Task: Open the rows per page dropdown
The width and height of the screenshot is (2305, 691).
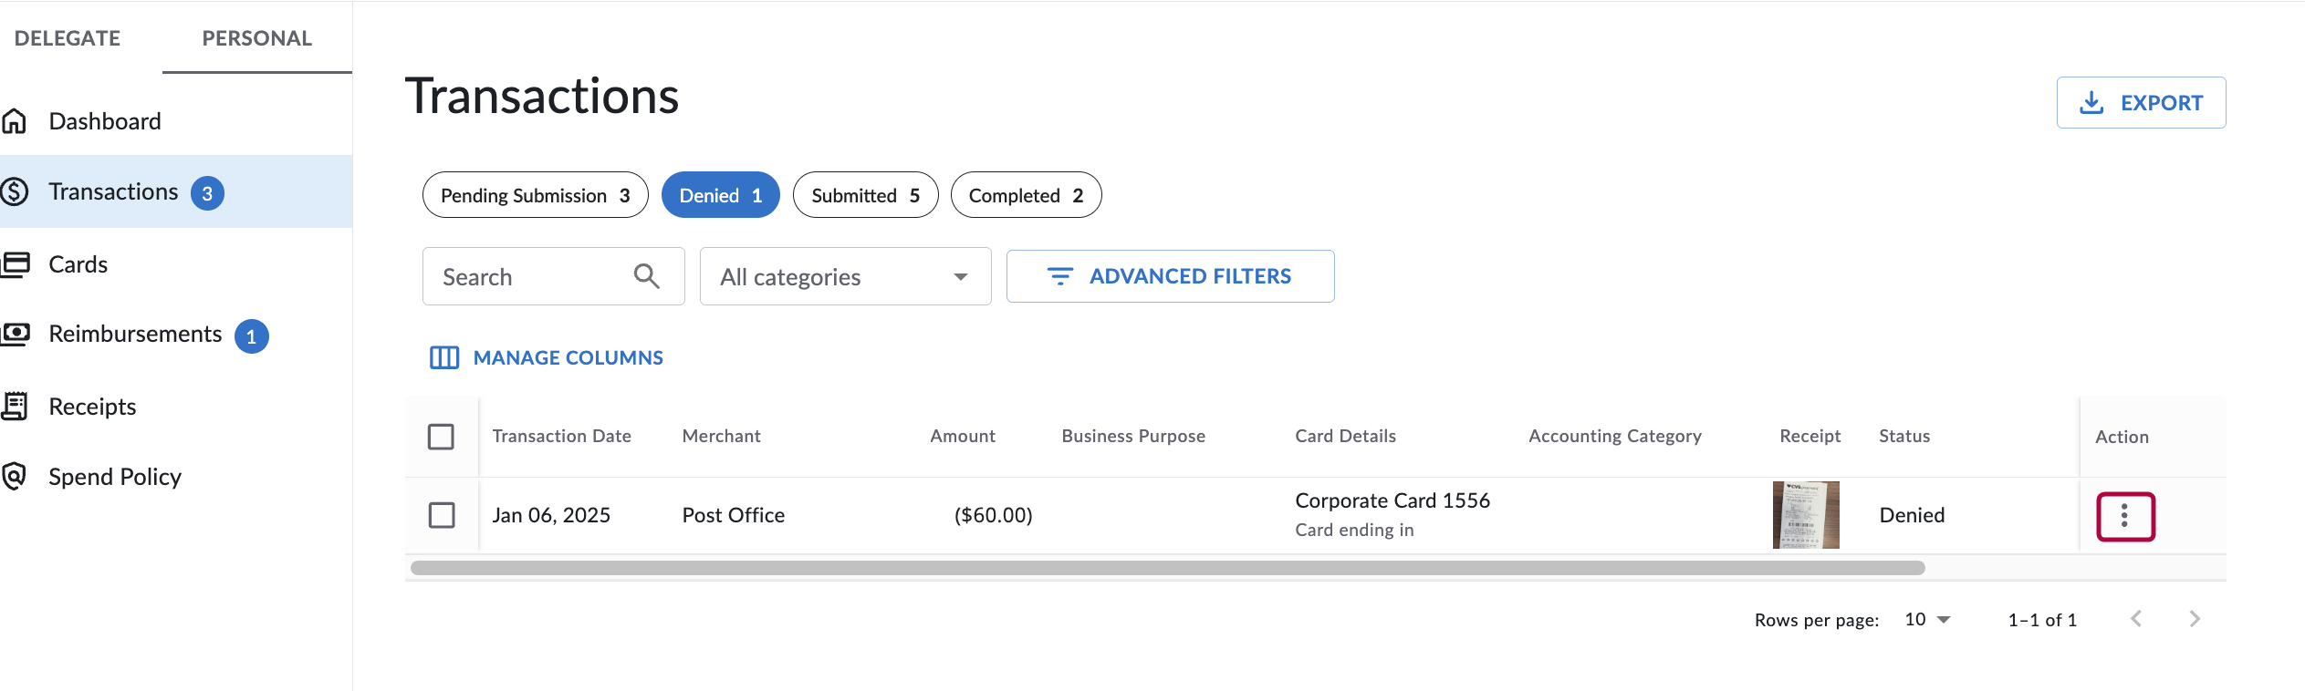Action: [x=1927, y=619]
